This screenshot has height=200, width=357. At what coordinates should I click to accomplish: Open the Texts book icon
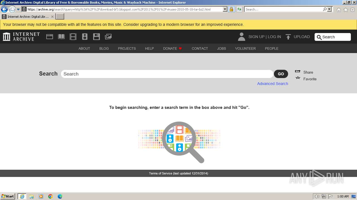(61, 37)
